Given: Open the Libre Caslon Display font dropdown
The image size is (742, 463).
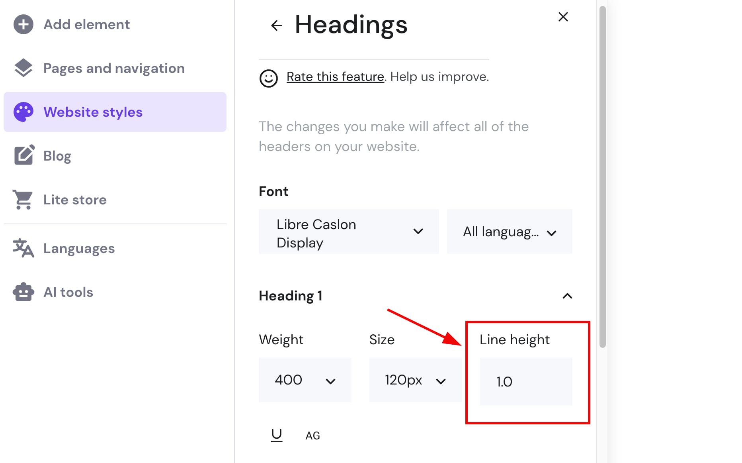Looking at the screenshot, I should (x=349, y=231).
